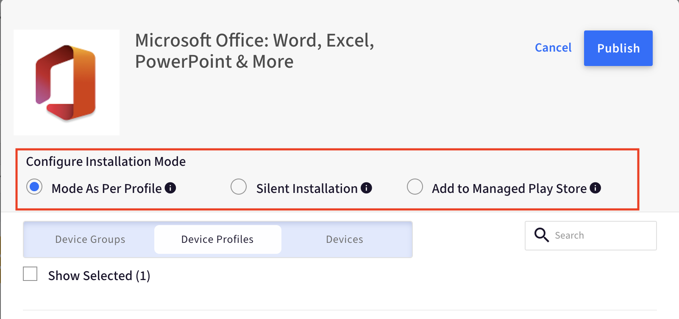Click the Microsoft Office app title text

click(255, 51)
